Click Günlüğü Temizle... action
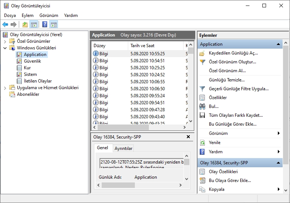The width and height of the screenshot is (290, 203). 227,80
